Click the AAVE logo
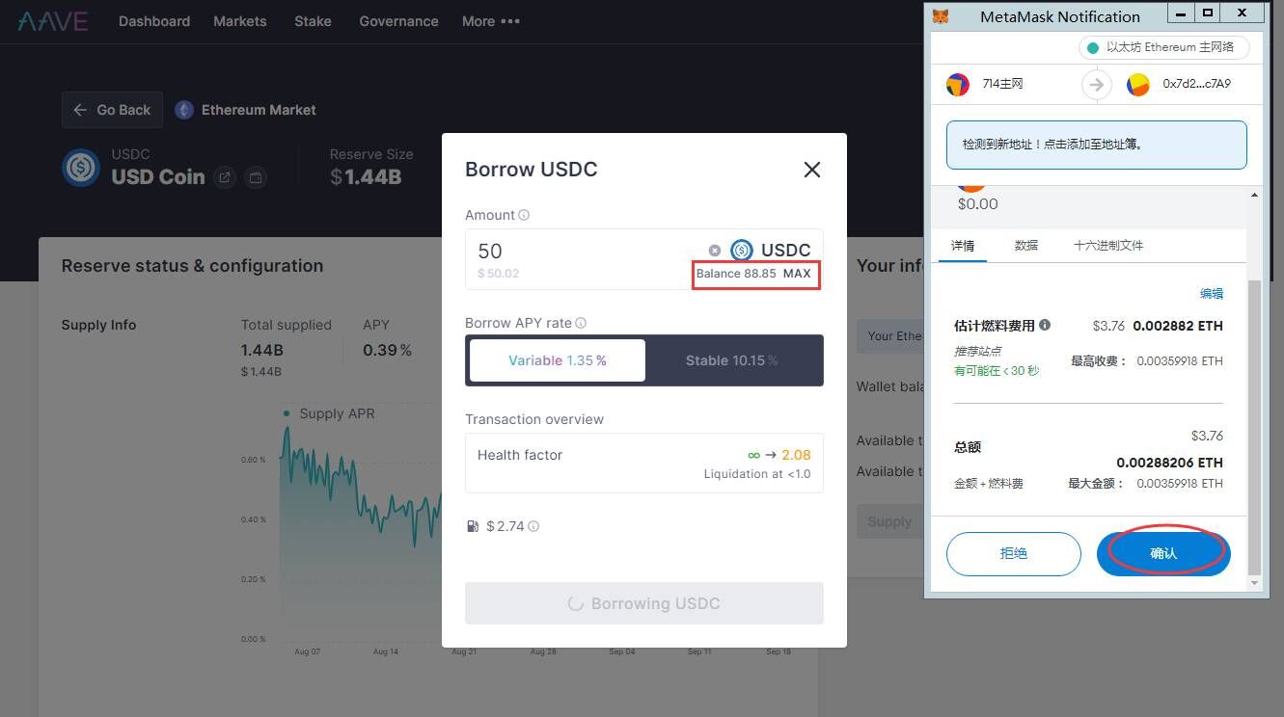Image resolution: width=1284 pixels, height=717 pixels. tap(53, 21)
